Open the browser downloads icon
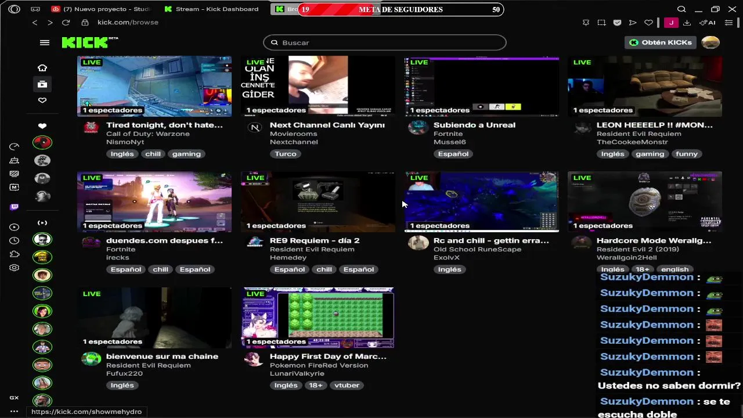The height and width of the screenshot is (418, 743). (x=687, y=23)
